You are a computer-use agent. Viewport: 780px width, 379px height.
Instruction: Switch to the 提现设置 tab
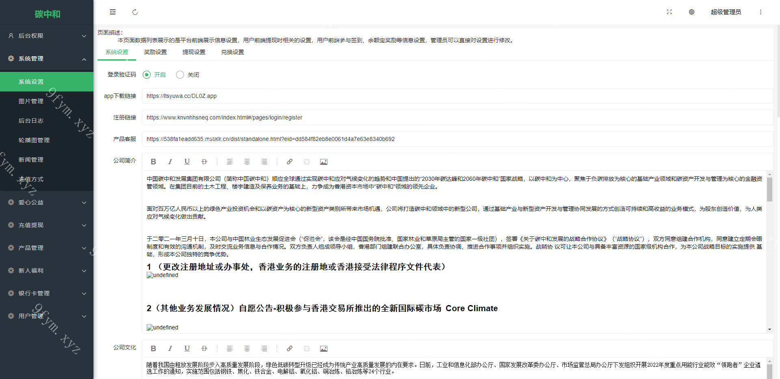point(194,52)
